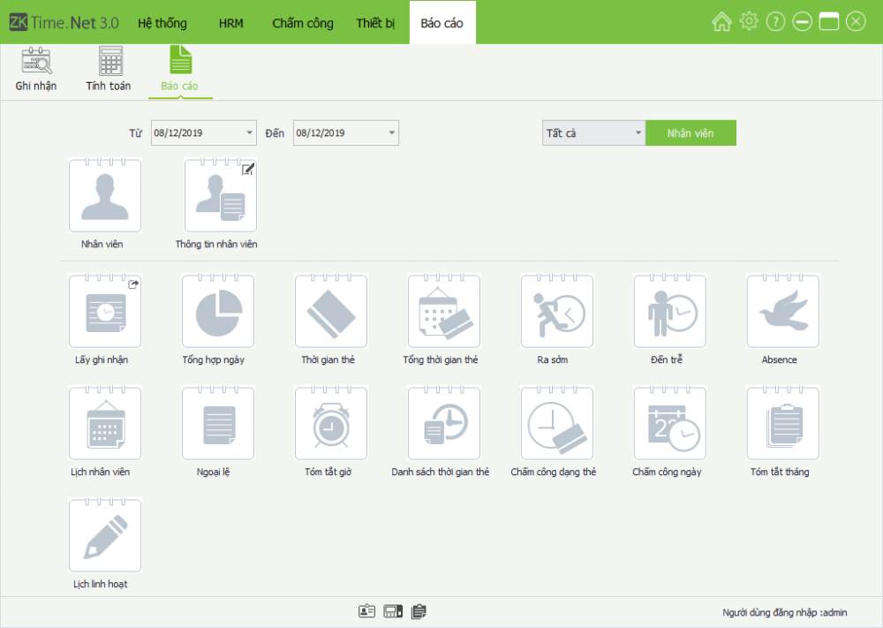
Task: Open the Ra sớm report
Action: 556,311
